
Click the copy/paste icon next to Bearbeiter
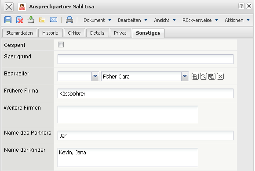212,76
